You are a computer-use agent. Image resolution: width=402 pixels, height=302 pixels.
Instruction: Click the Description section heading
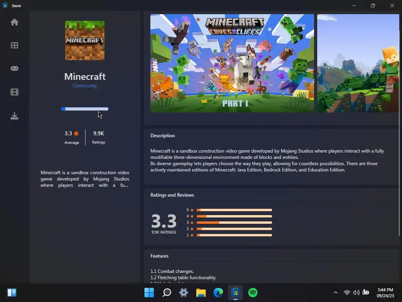pyautogui.click(x=163, y=136)
